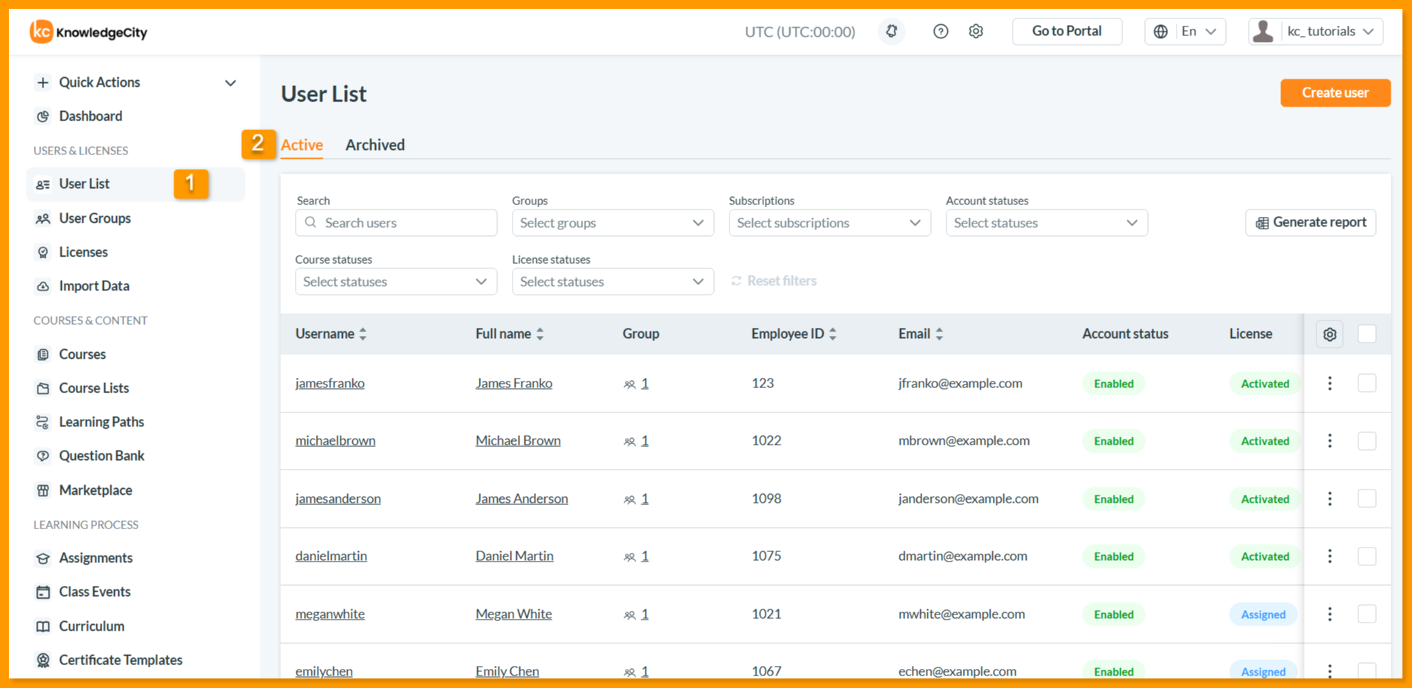Open the License statuses dropdown
This screenshot has height=688, width=1412.
(x=613, y=282)
